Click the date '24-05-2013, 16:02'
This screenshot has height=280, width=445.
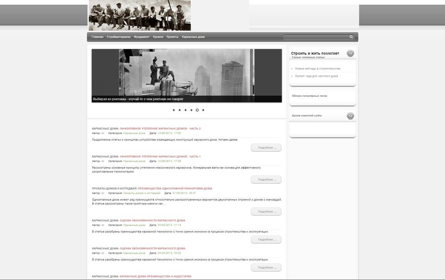(169, 253)
